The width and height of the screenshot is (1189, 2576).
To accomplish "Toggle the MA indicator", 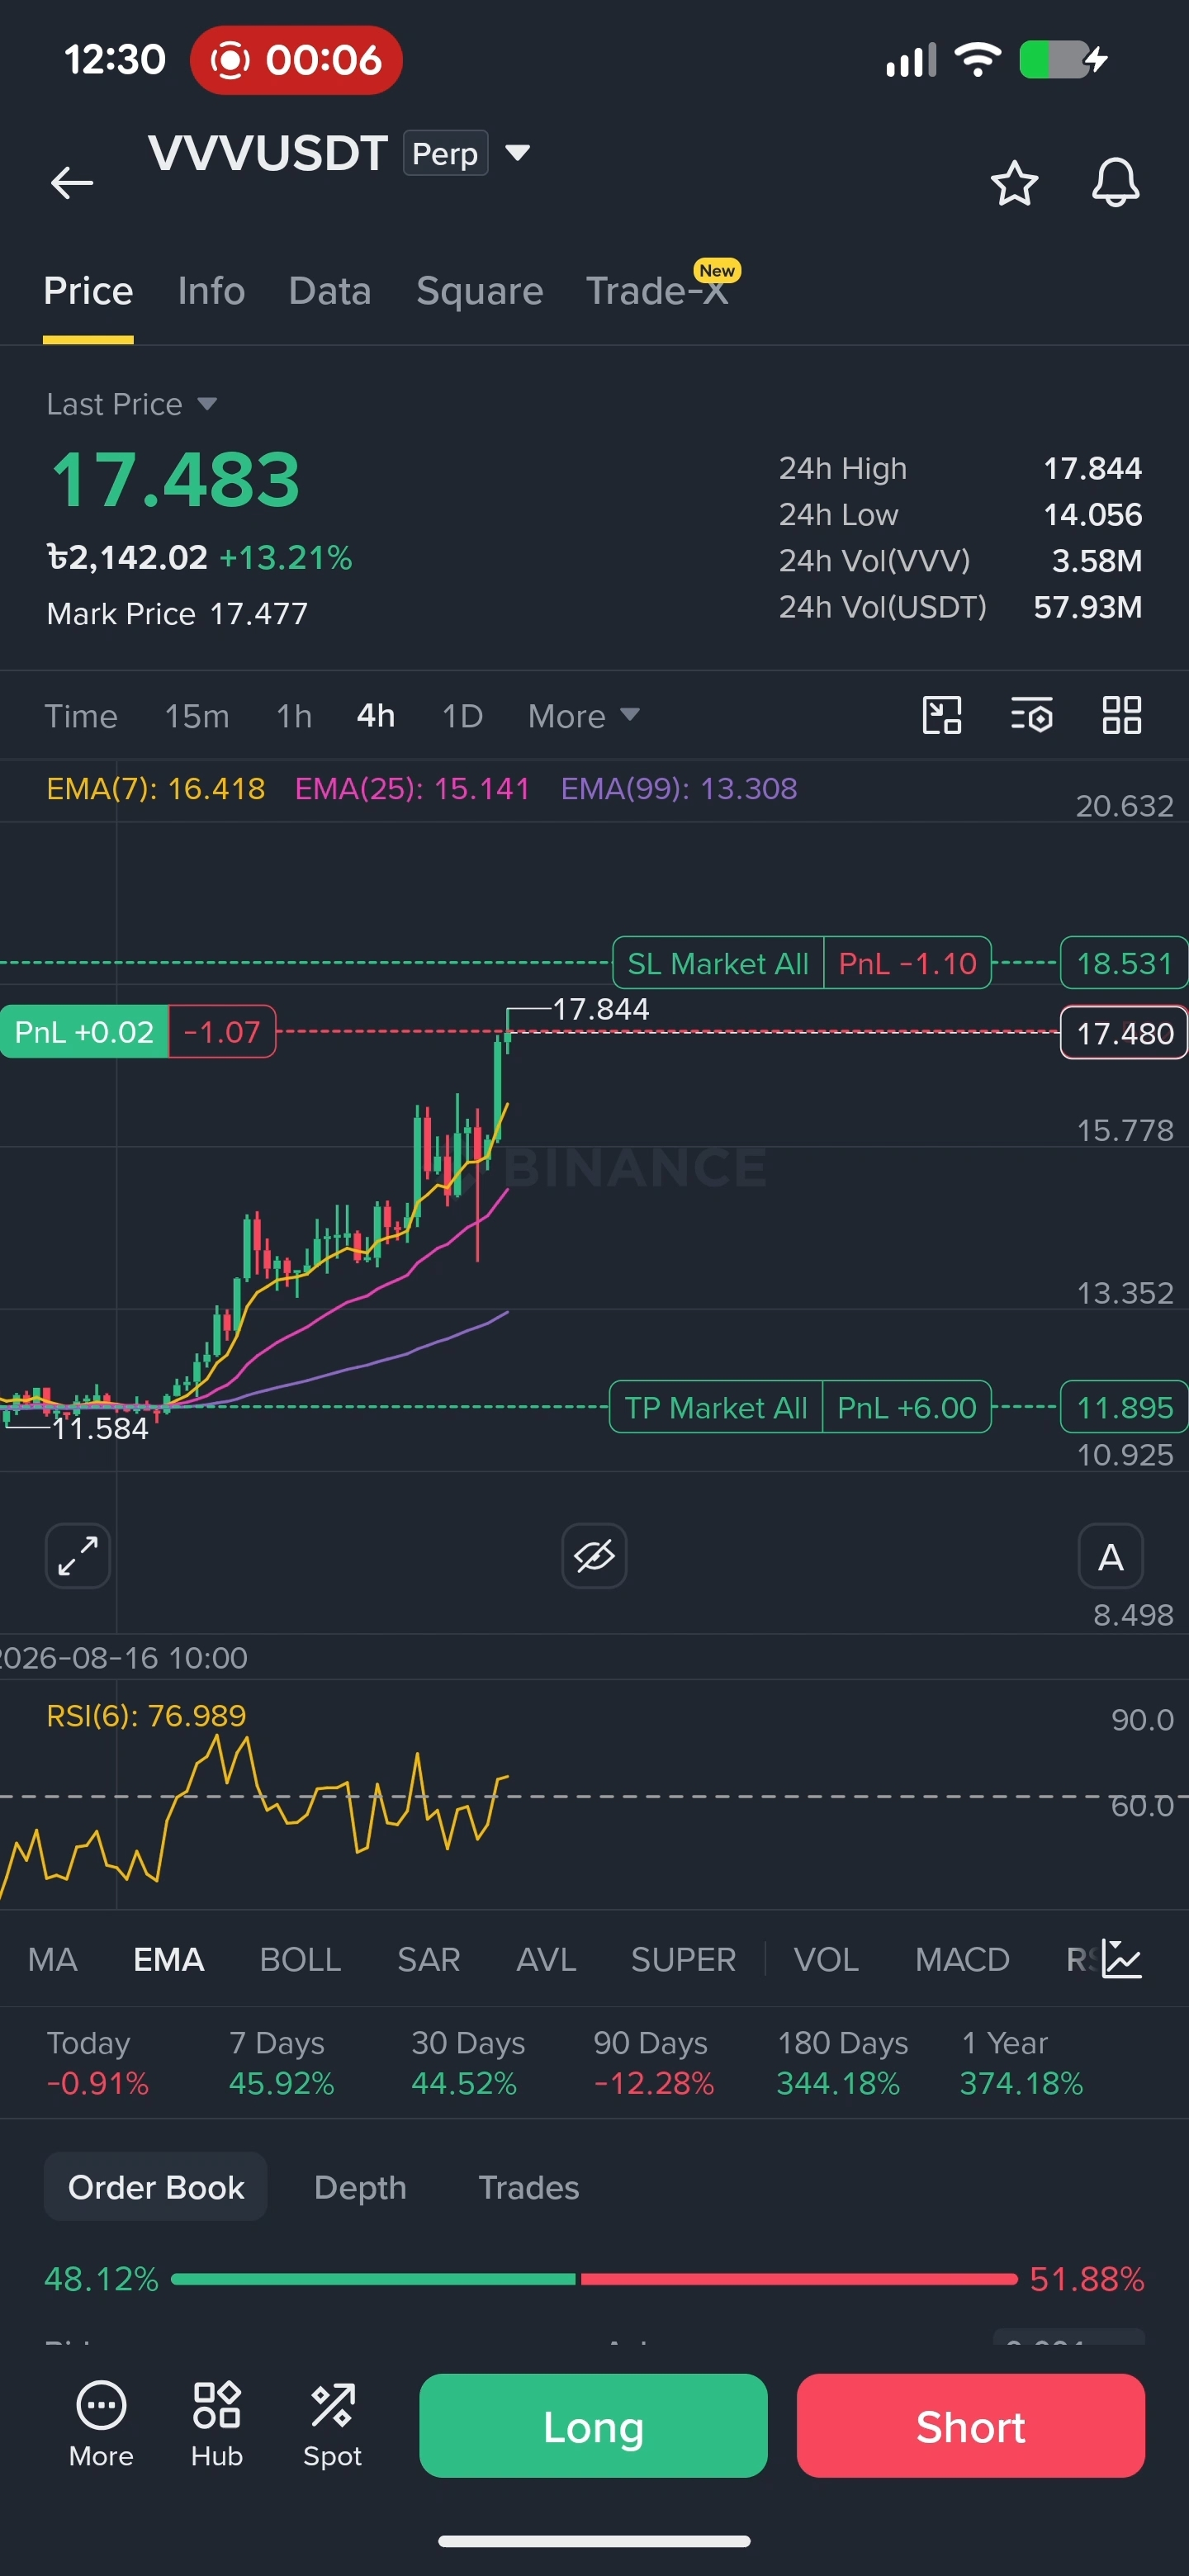I will point(53,1959).
